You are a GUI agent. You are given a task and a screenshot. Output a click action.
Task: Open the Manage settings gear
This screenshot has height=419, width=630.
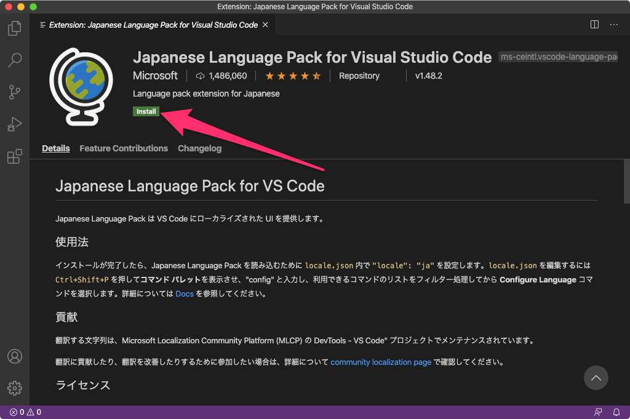14,388
